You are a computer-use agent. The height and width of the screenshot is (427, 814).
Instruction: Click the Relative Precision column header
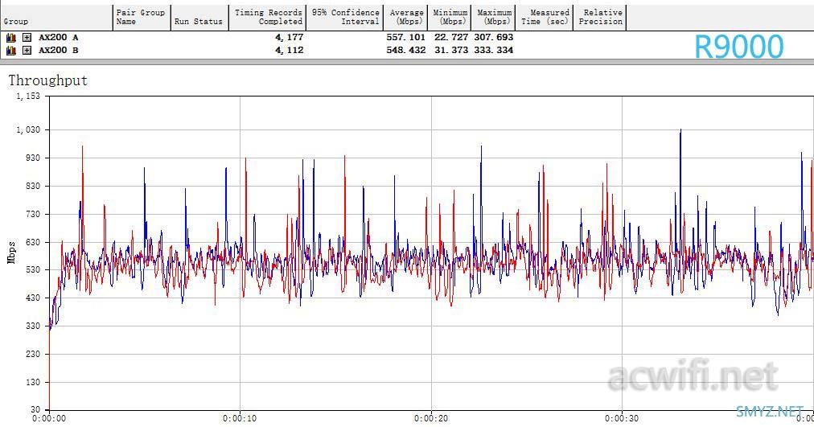[600, 17]
